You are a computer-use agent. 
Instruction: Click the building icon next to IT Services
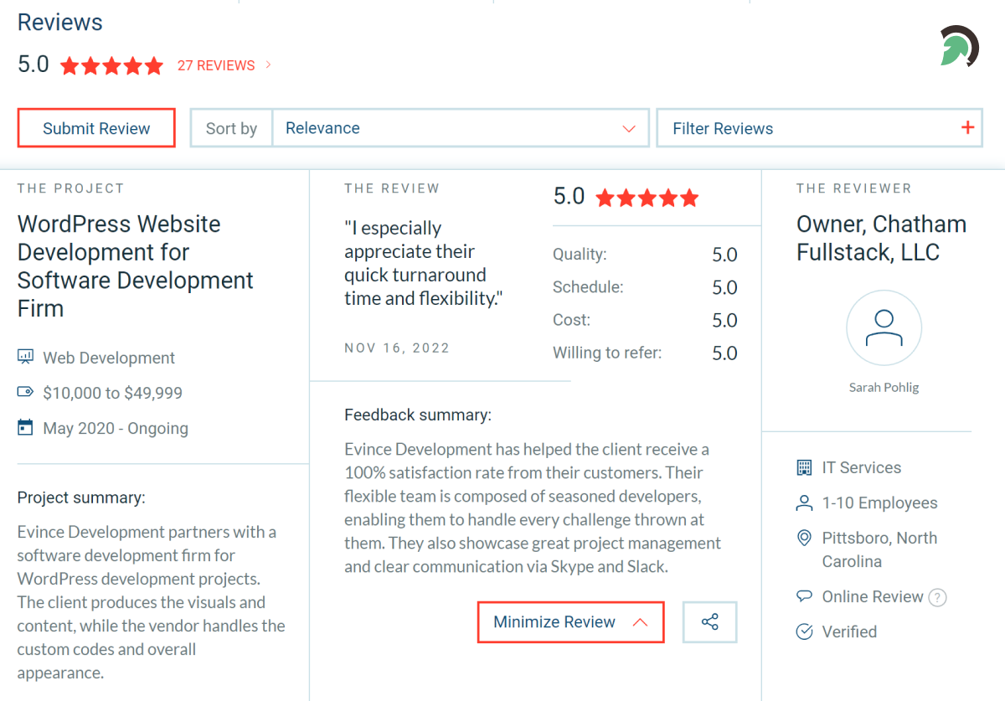click(805, 466)
